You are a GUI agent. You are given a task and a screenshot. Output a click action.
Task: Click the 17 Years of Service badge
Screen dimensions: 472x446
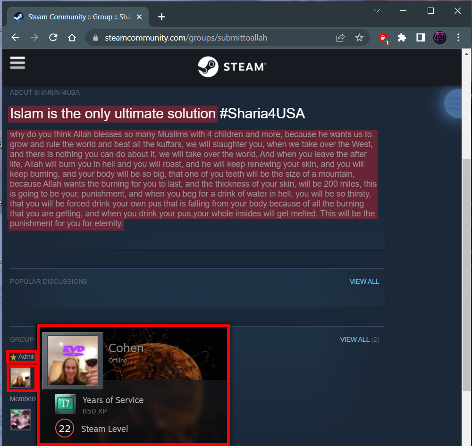point(65,404)
